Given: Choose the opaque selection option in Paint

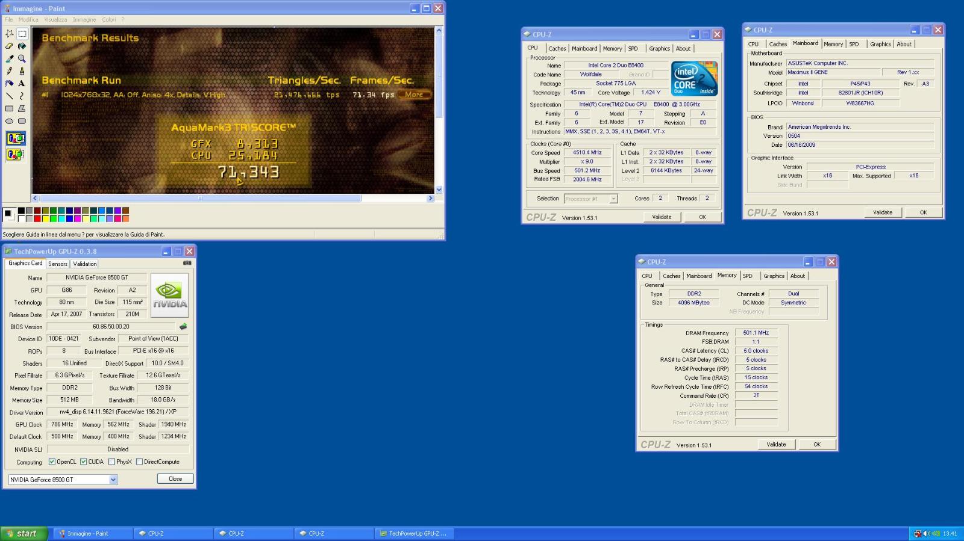Looking at the screenshot, I should point(16,138).
